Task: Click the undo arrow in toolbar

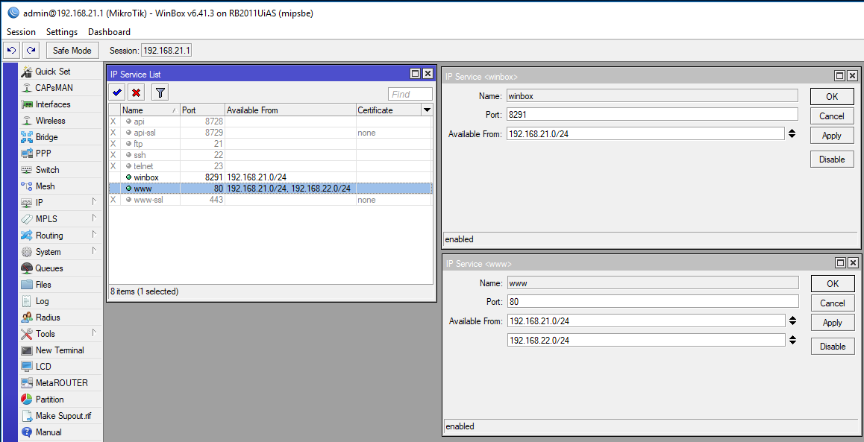Action: [x=11, y=50]
